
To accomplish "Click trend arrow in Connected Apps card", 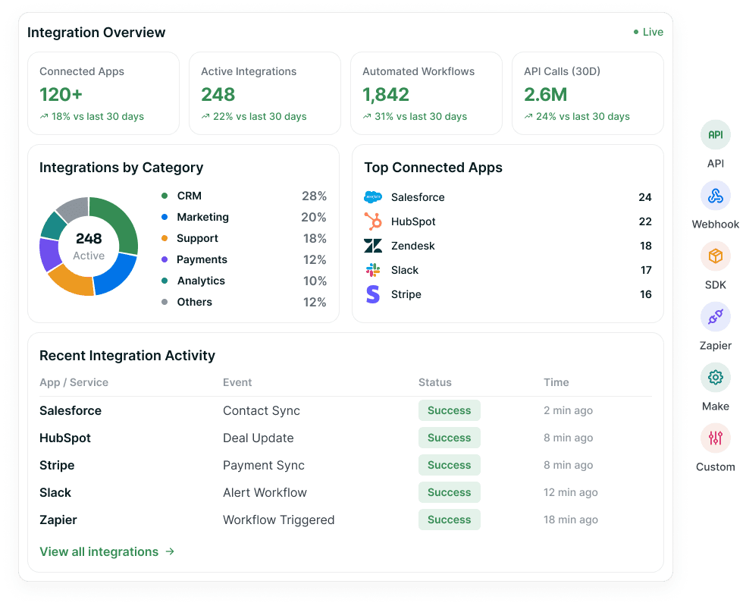I will point(44,116).
